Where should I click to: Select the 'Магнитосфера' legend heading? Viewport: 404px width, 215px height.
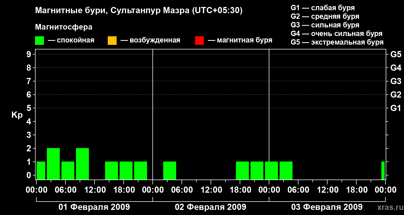64,27
